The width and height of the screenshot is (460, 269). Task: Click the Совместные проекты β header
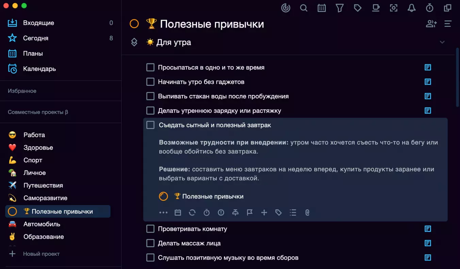38,112
